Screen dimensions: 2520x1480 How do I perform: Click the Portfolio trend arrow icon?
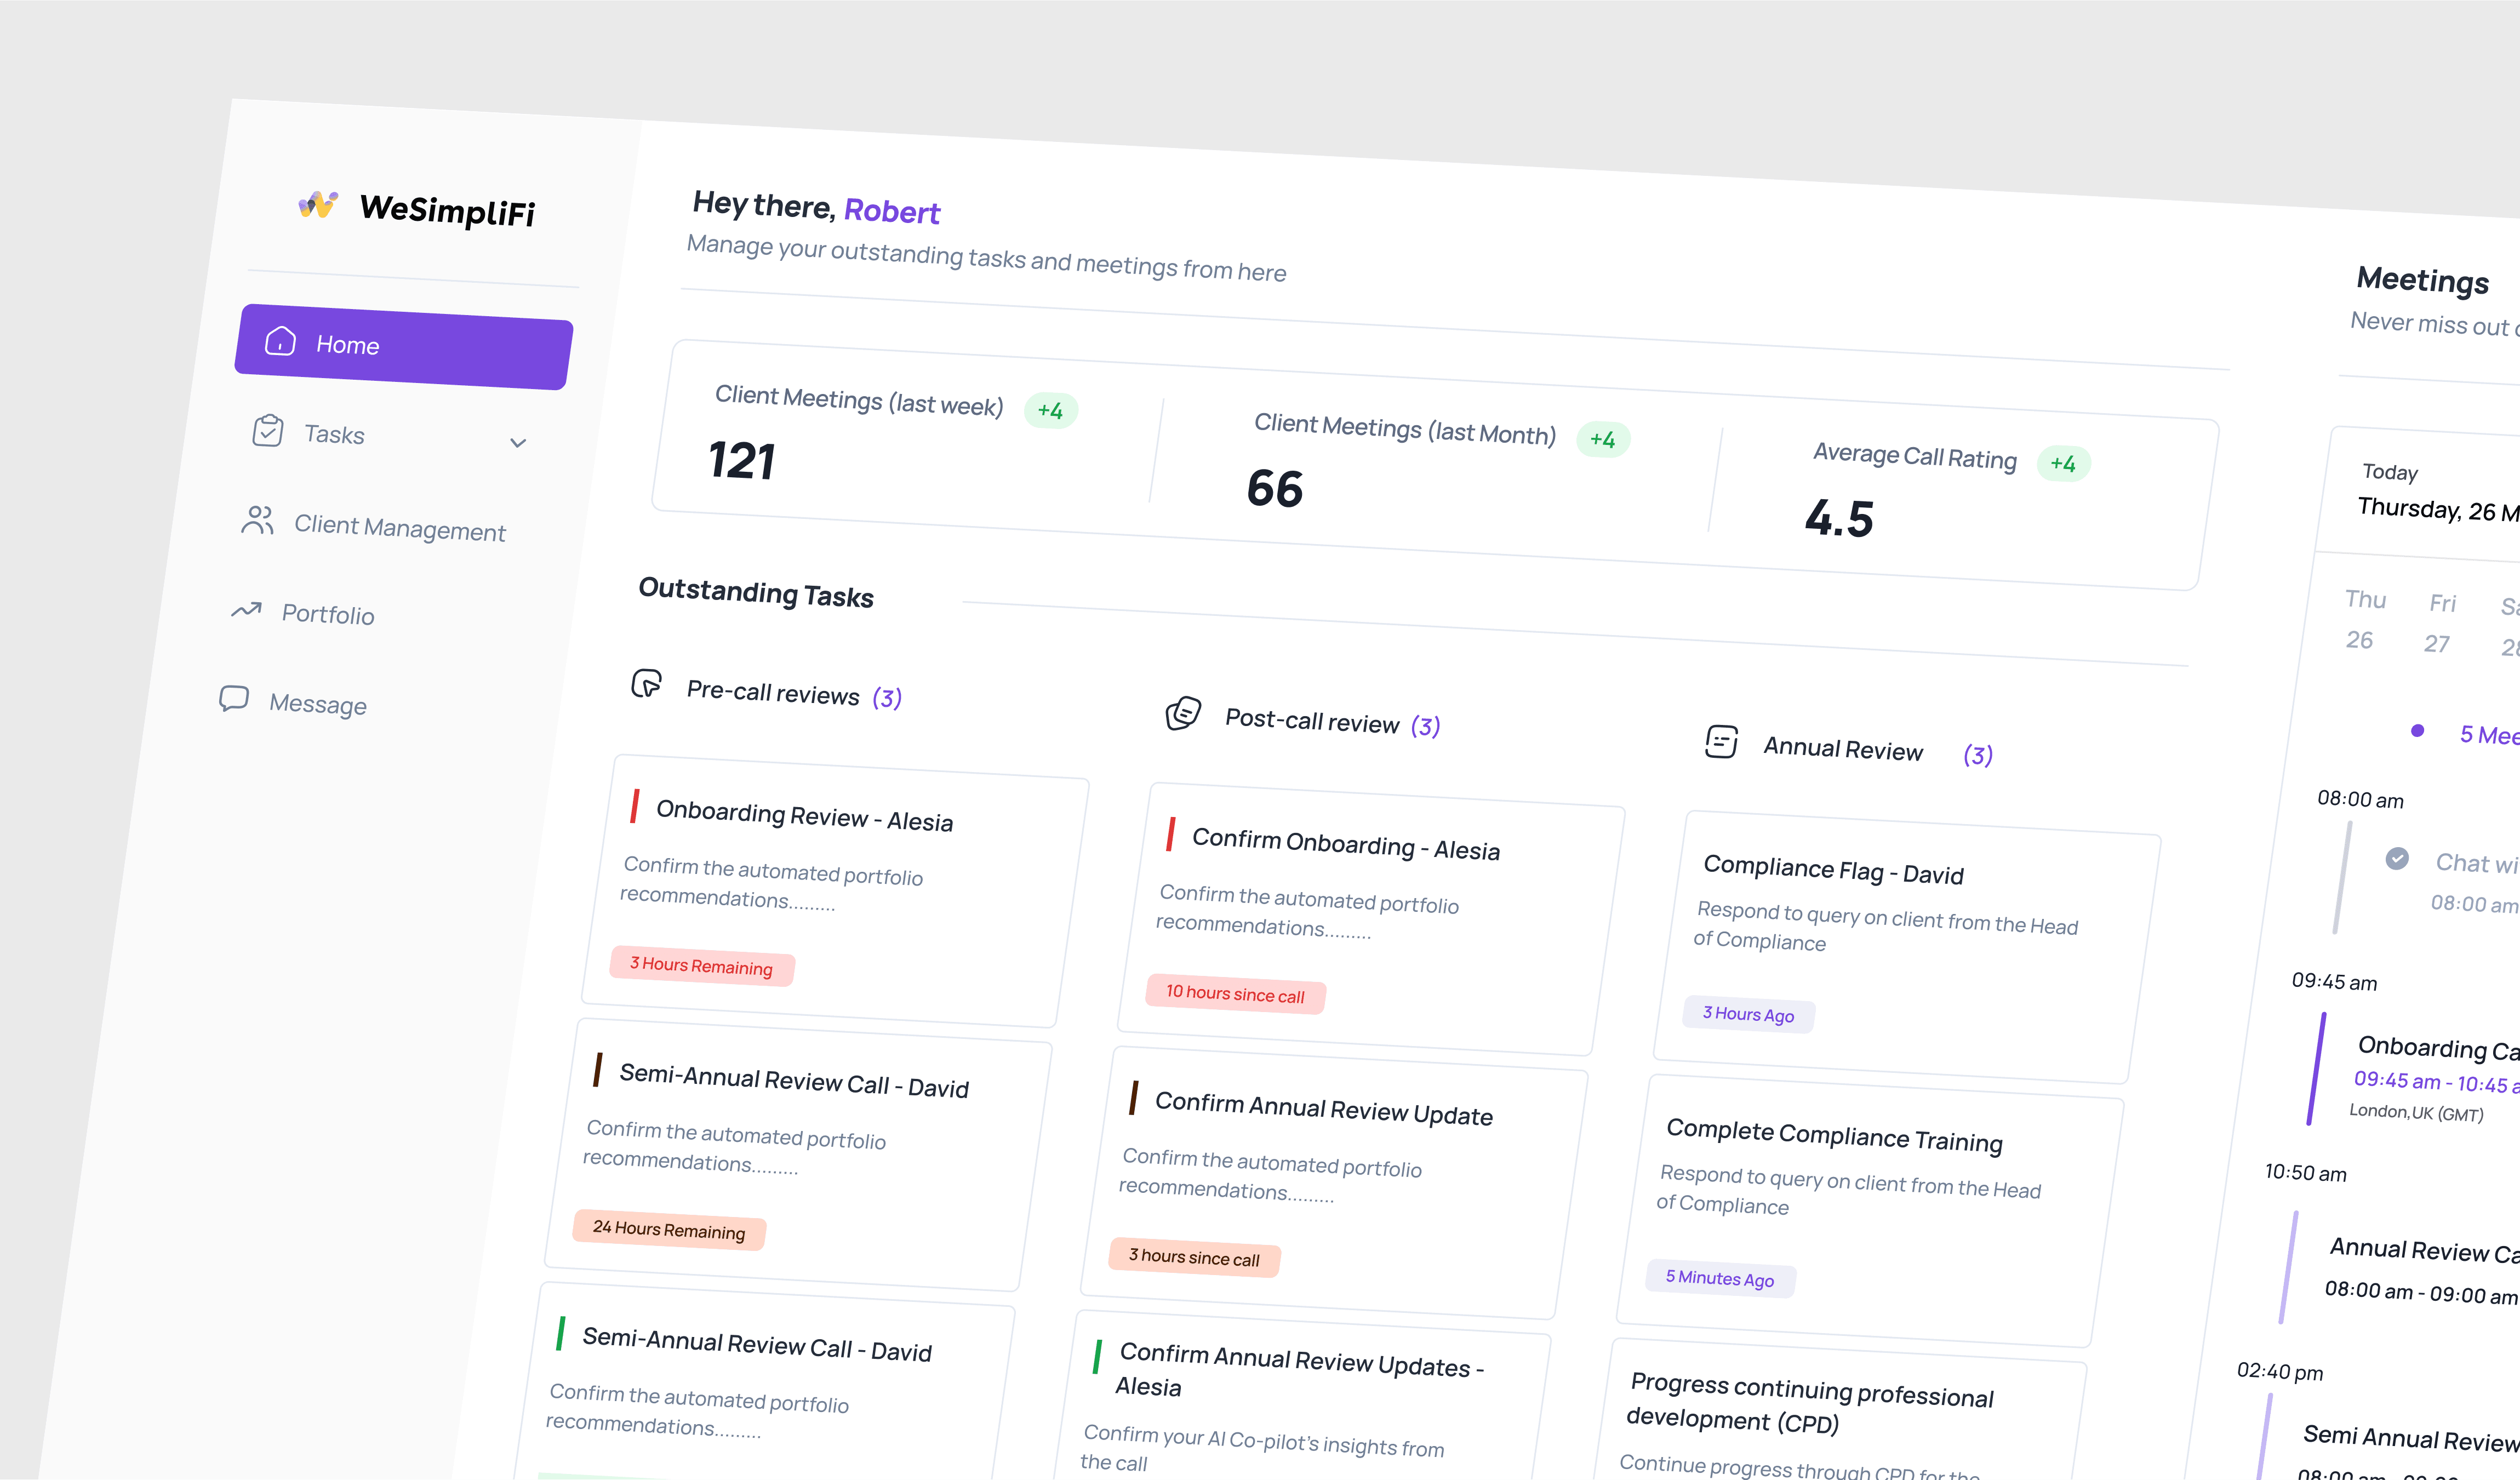[246, 609]
